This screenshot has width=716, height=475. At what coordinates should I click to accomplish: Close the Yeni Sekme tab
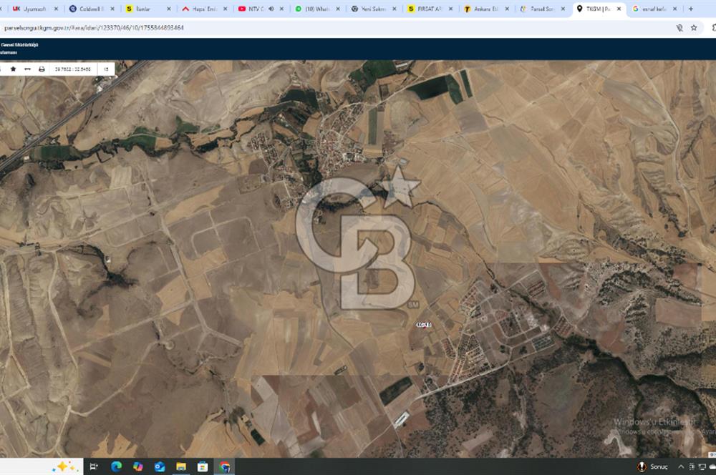click(395, 9)
